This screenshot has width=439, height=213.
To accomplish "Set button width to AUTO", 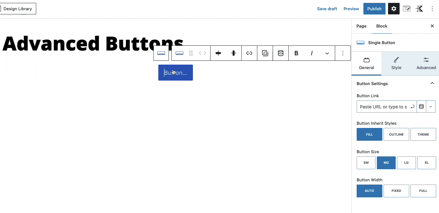I will [x=369, y=191].
